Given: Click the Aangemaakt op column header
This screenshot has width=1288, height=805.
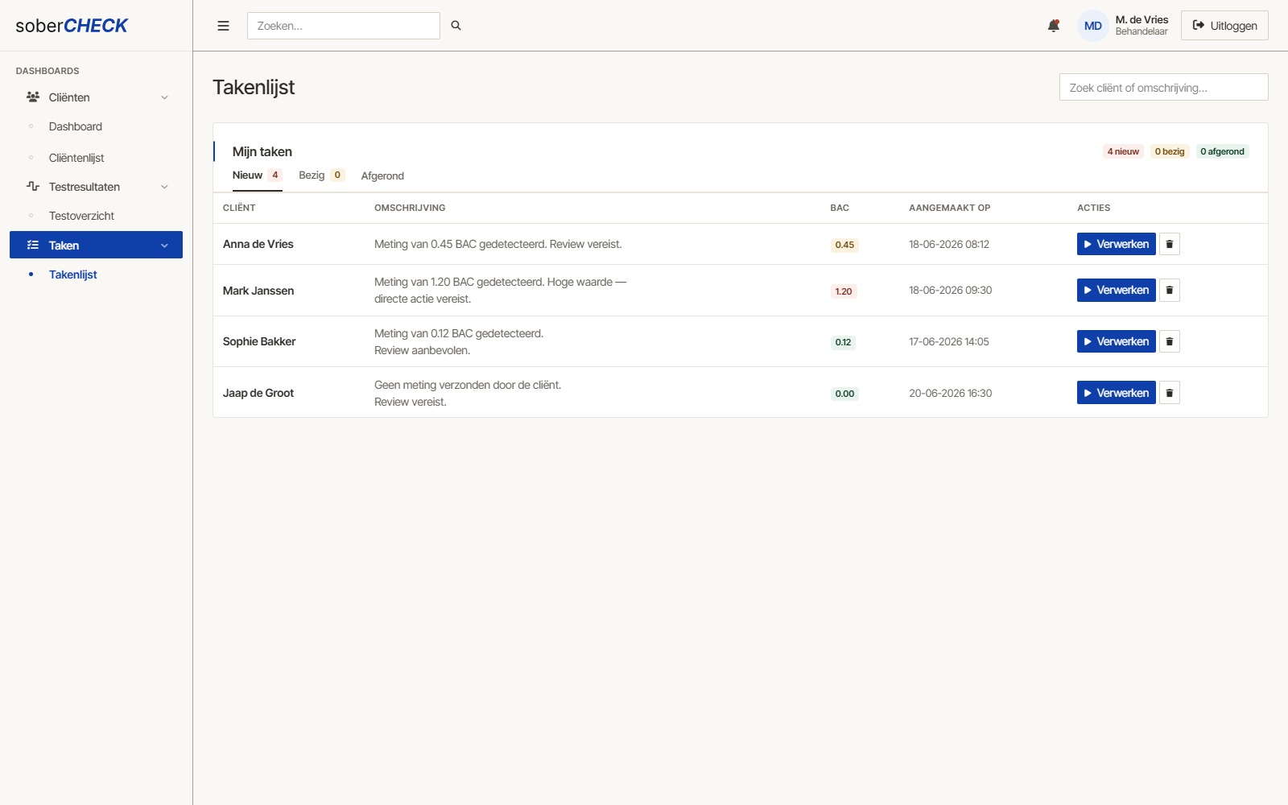Looking at the screenshot, I should pos(950,208).
